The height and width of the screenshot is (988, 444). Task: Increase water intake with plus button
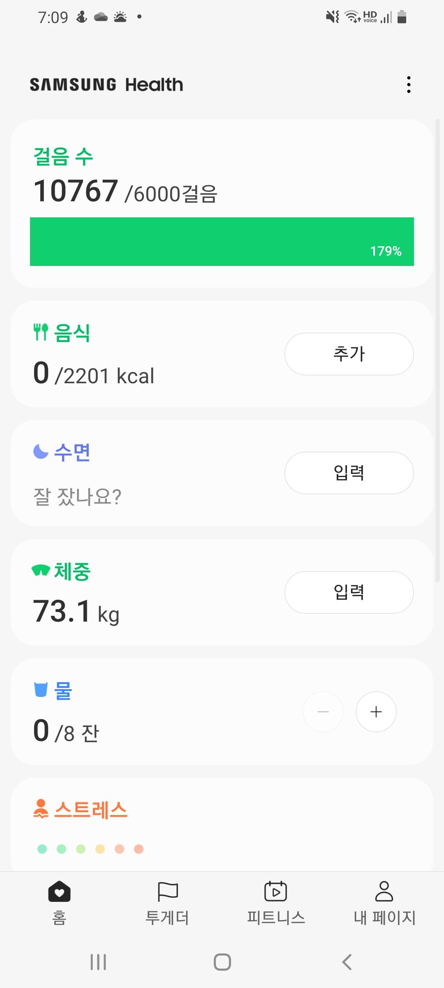coord(376,711)
